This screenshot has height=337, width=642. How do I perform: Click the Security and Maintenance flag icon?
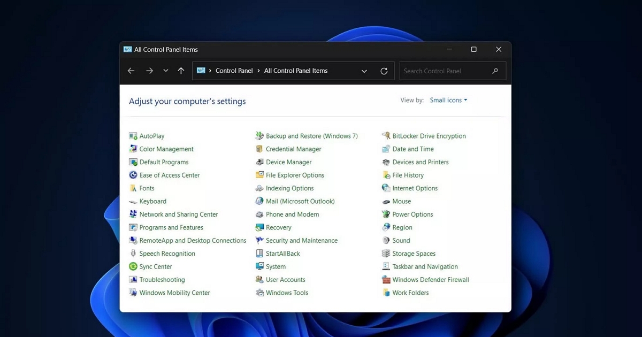point(259,241)
